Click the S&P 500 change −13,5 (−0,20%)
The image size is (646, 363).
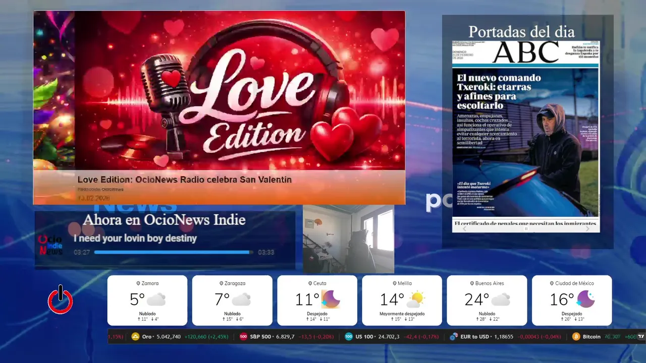click(x=316, y=337)
